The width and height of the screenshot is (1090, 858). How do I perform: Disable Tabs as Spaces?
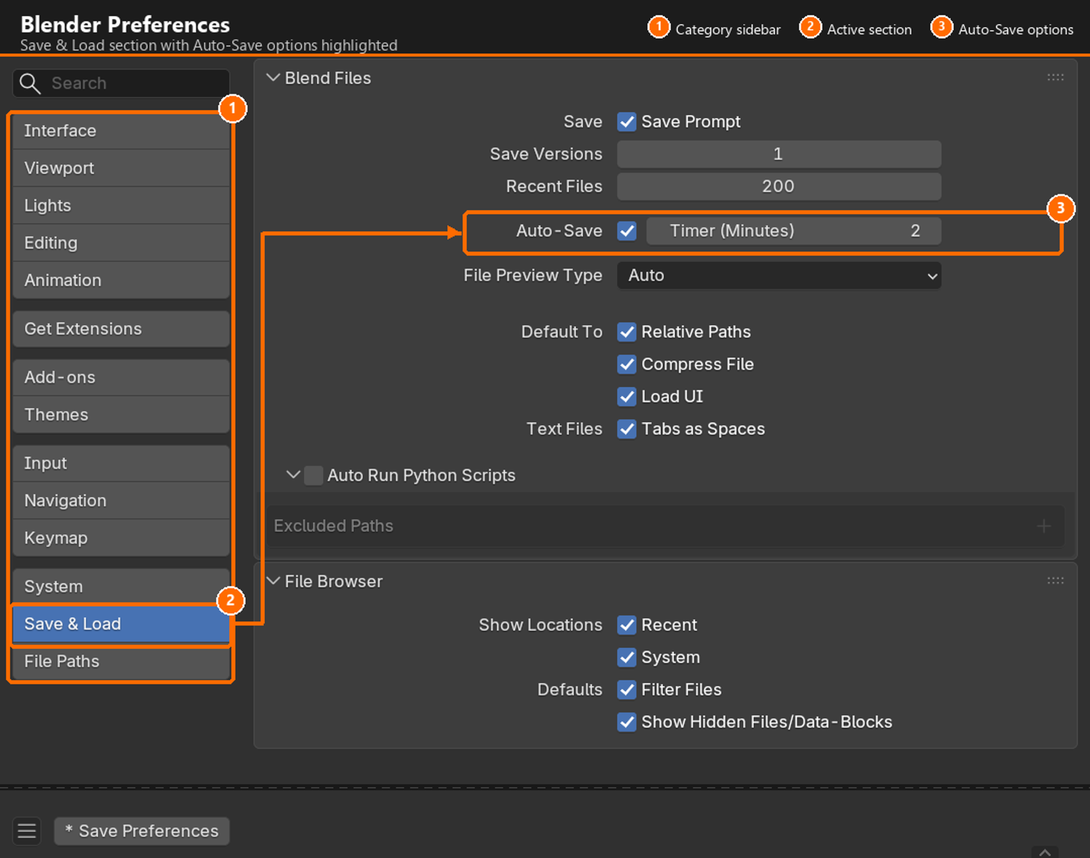pyautogui.click(x=626, y=429)
